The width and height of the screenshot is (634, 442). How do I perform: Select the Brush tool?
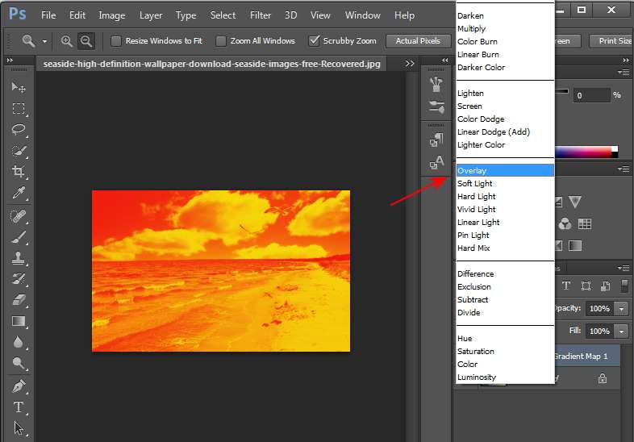[19, 237]
